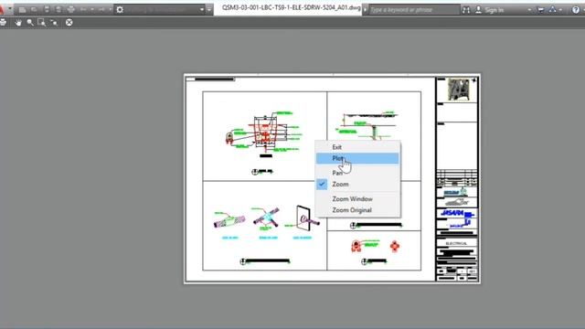Click the Sign In link
Screen dimensions: 585x329
pyautogui.click(x=494, y=10)
